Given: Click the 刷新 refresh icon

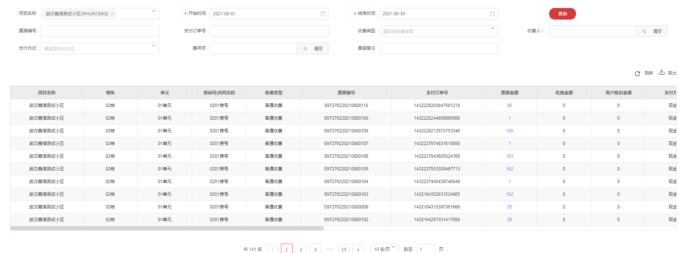Looking at the screenshot, I should [x=637, y=74].
